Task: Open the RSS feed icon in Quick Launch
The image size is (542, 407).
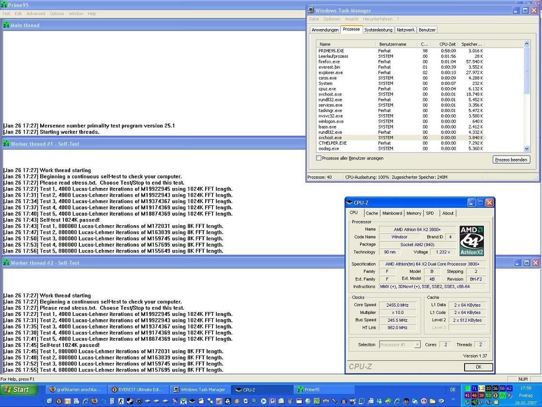Action: pyautogui.click(x=68, y=401)
